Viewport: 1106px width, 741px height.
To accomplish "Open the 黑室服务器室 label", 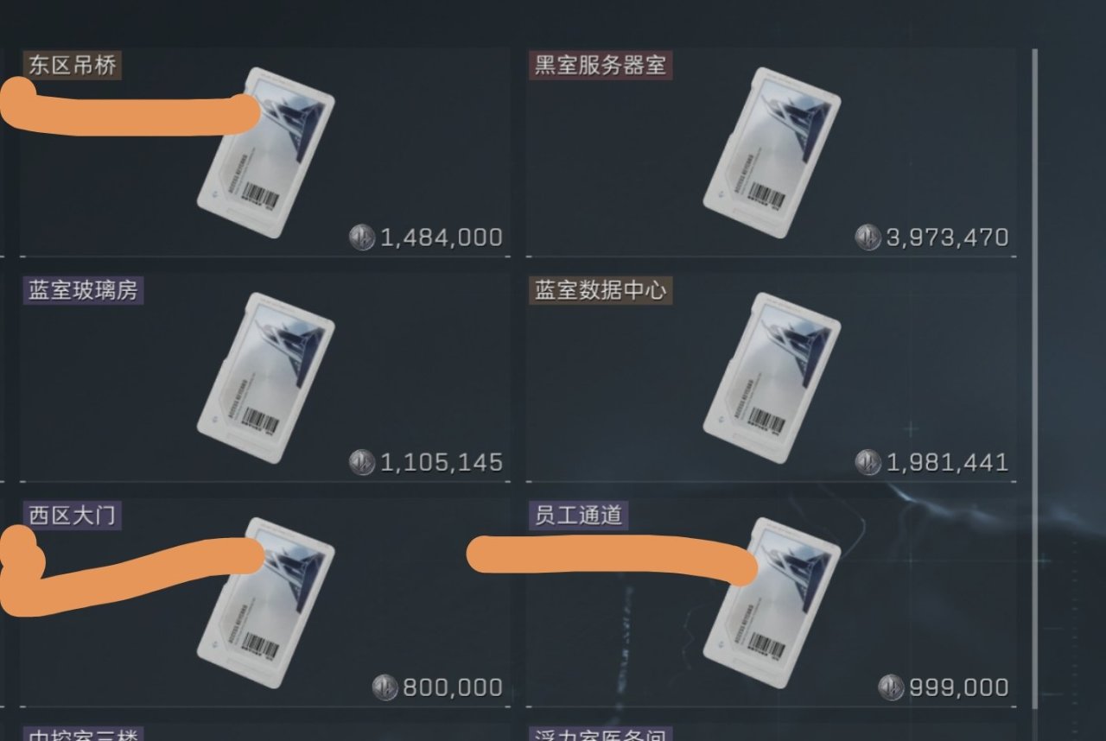I will point(601,66).
